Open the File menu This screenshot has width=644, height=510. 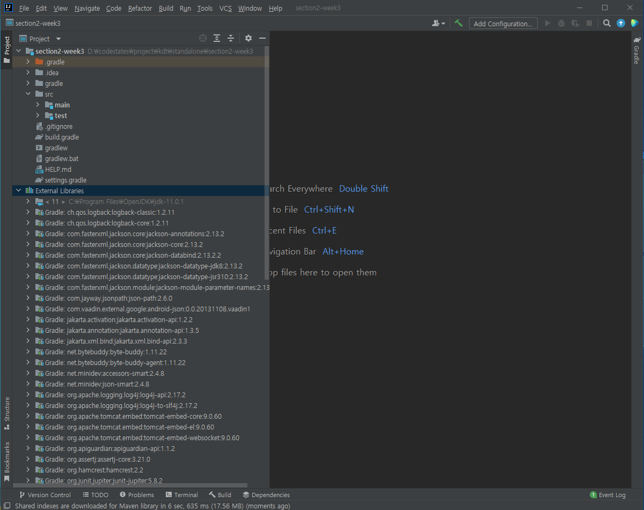pos(24,8)
